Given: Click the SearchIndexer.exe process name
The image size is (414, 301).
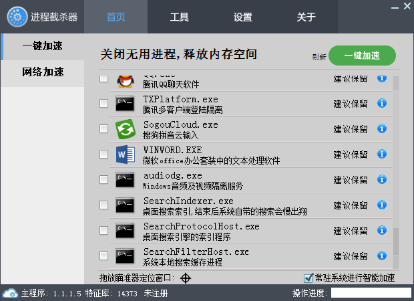Looking at the screenshot, I should 188,201.
